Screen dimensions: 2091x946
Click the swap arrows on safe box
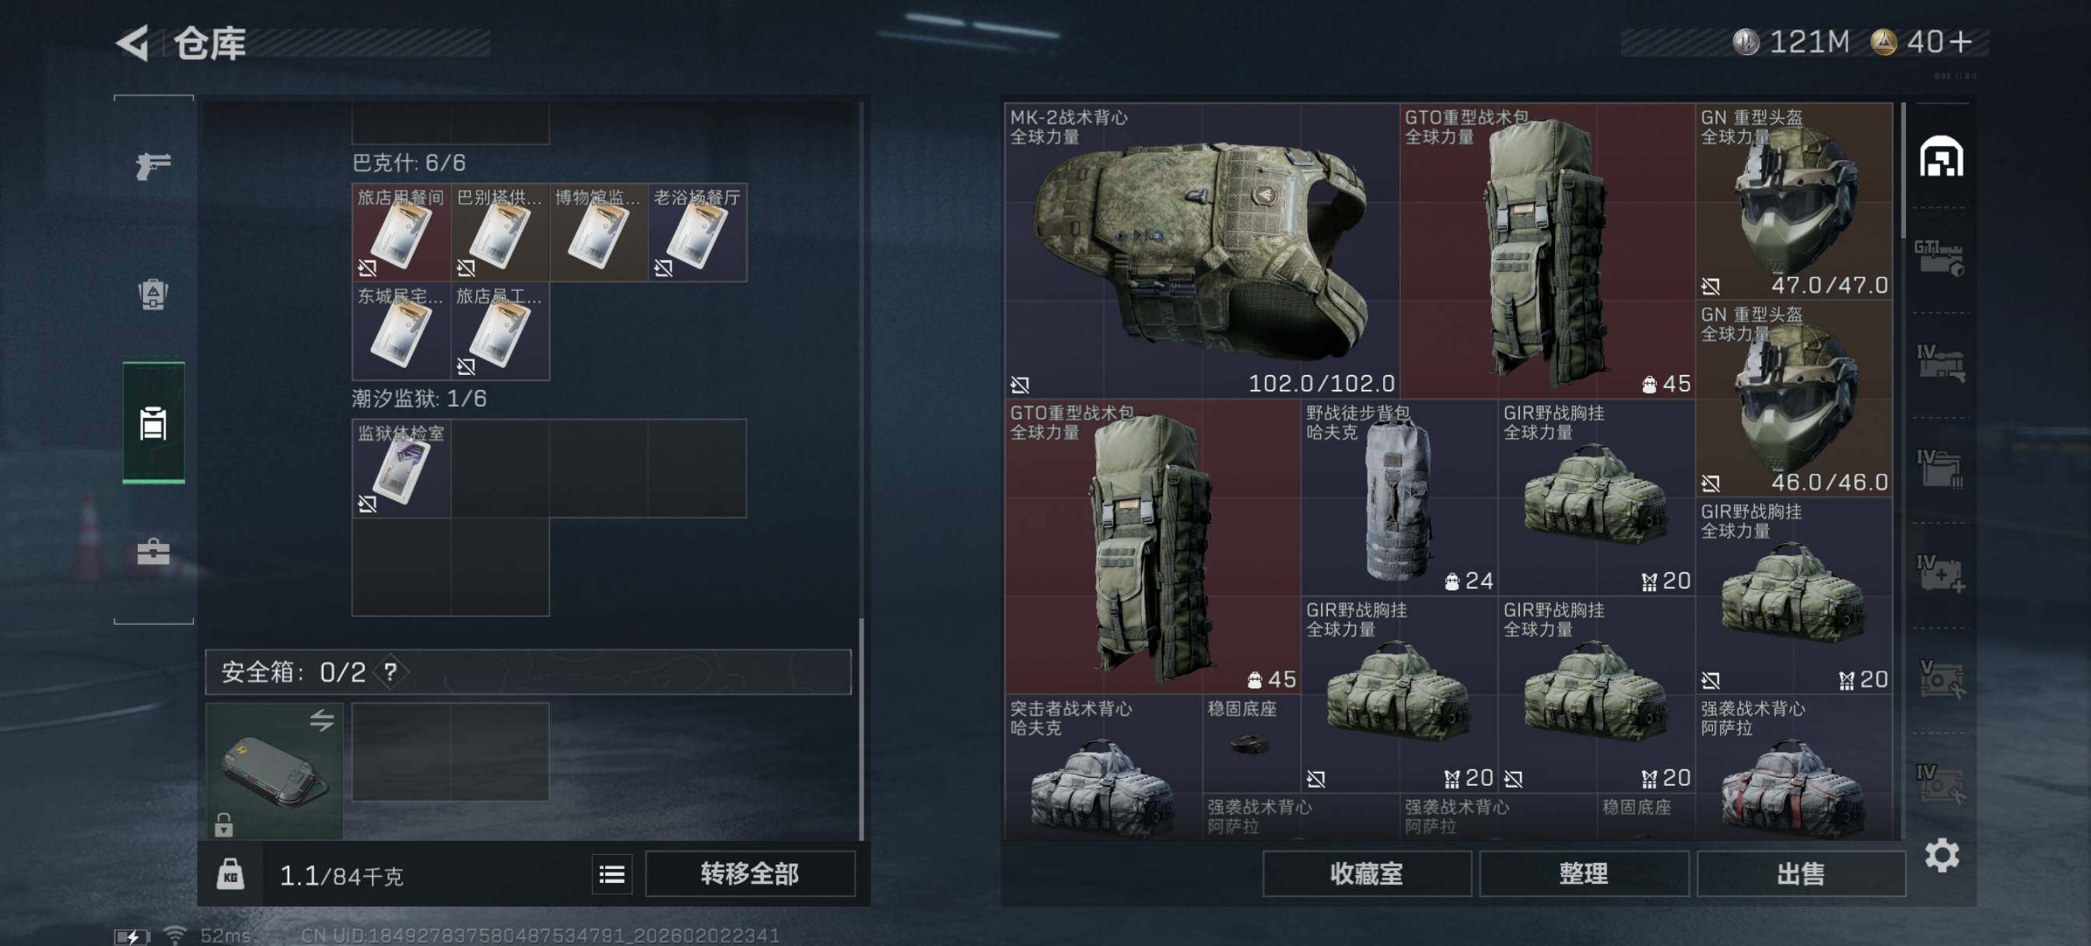tap(321, 720)
